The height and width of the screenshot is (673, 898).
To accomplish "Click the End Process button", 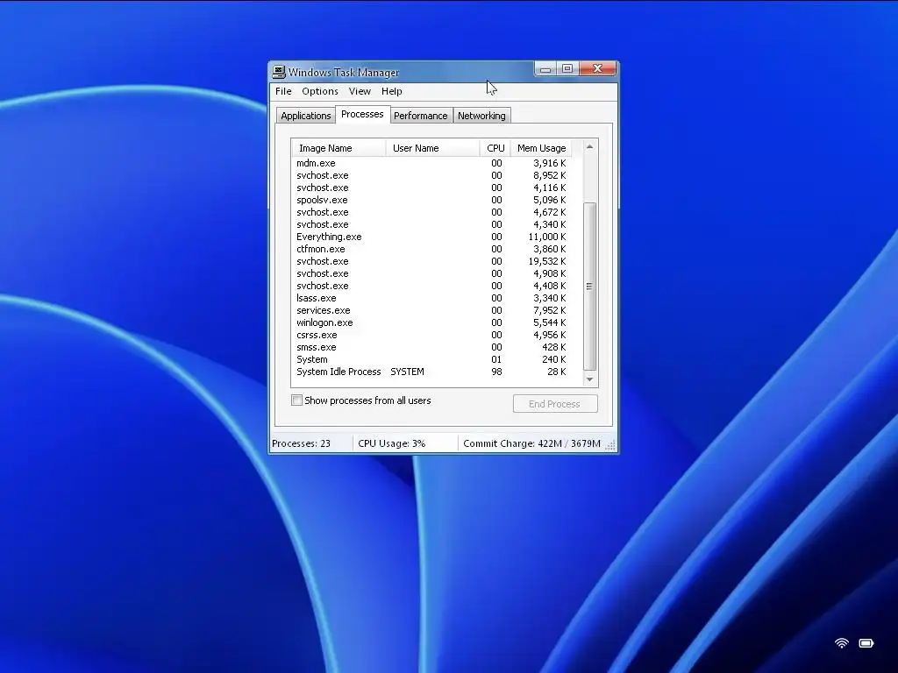I will (555, 404).
